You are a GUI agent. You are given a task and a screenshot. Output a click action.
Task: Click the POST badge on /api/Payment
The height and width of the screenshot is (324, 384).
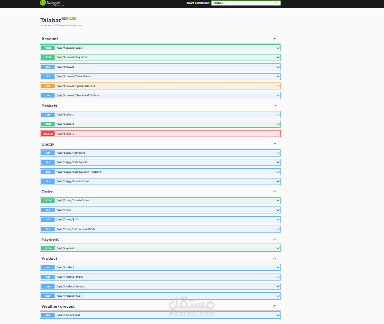click(x=48, y=248)
